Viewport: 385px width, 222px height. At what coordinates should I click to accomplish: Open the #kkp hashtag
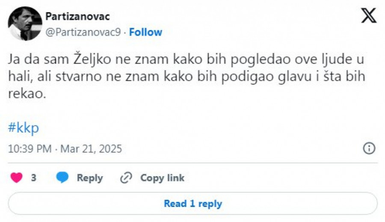point(24,128)
